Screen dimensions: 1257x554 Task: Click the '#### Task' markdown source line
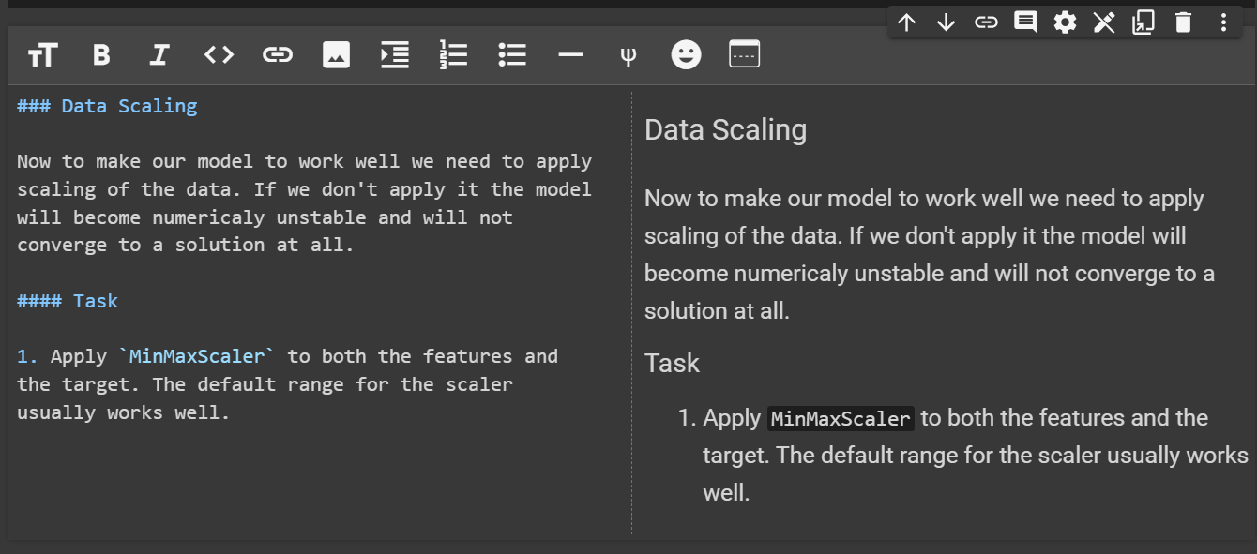(68, 301)
